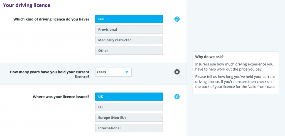Select UK as licence issue location

coord(129,97)
